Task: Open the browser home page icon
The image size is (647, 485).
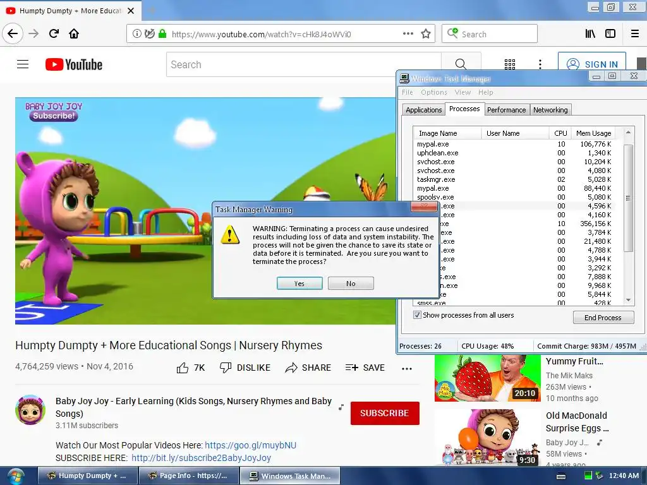Action: click(74, 33)
